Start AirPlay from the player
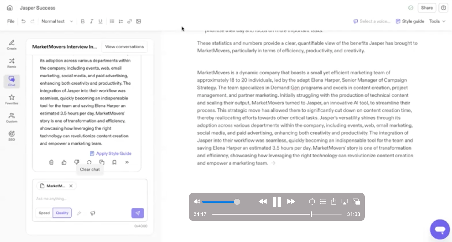The height and width of the screenshot is (242, 452). [344, 201]
